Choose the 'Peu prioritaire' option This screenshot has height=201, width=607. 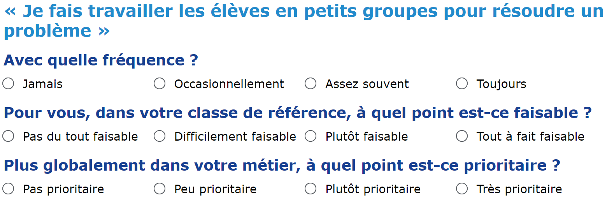pyautogui.click(x=160, y=189)
